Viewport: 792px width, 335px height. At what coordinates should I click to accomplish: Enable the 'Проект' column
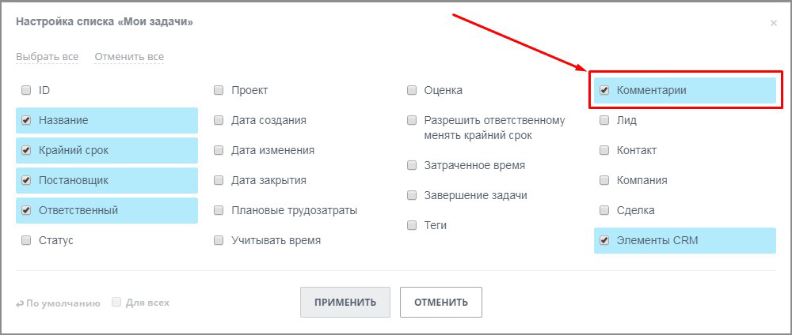[x=219, y=91]
